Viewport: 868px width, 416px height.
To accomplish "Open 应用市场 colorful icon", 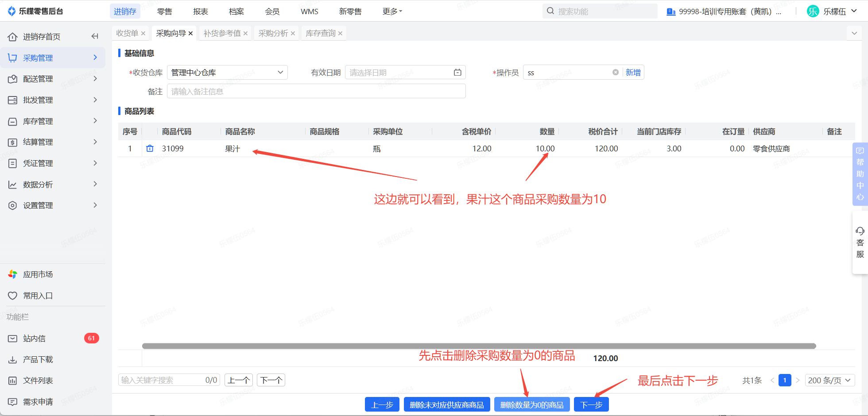I will coord(13,274).
